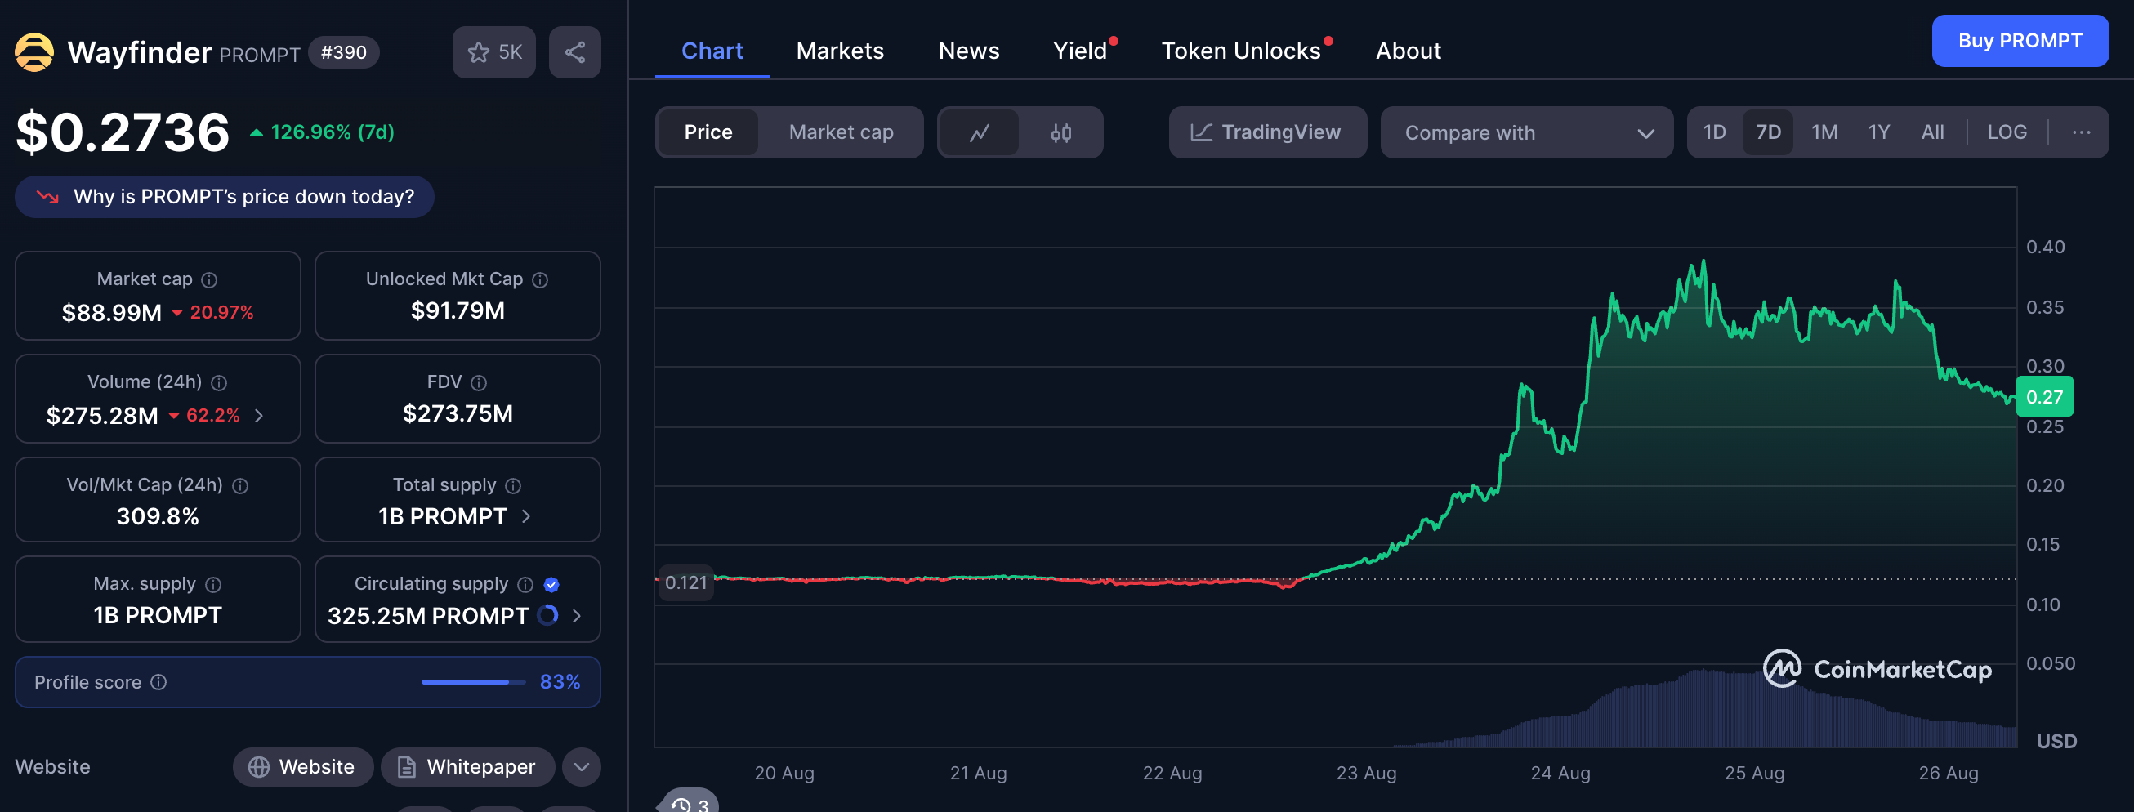Open the News tab
The image size is (2134, 812).
click(968, 51)
